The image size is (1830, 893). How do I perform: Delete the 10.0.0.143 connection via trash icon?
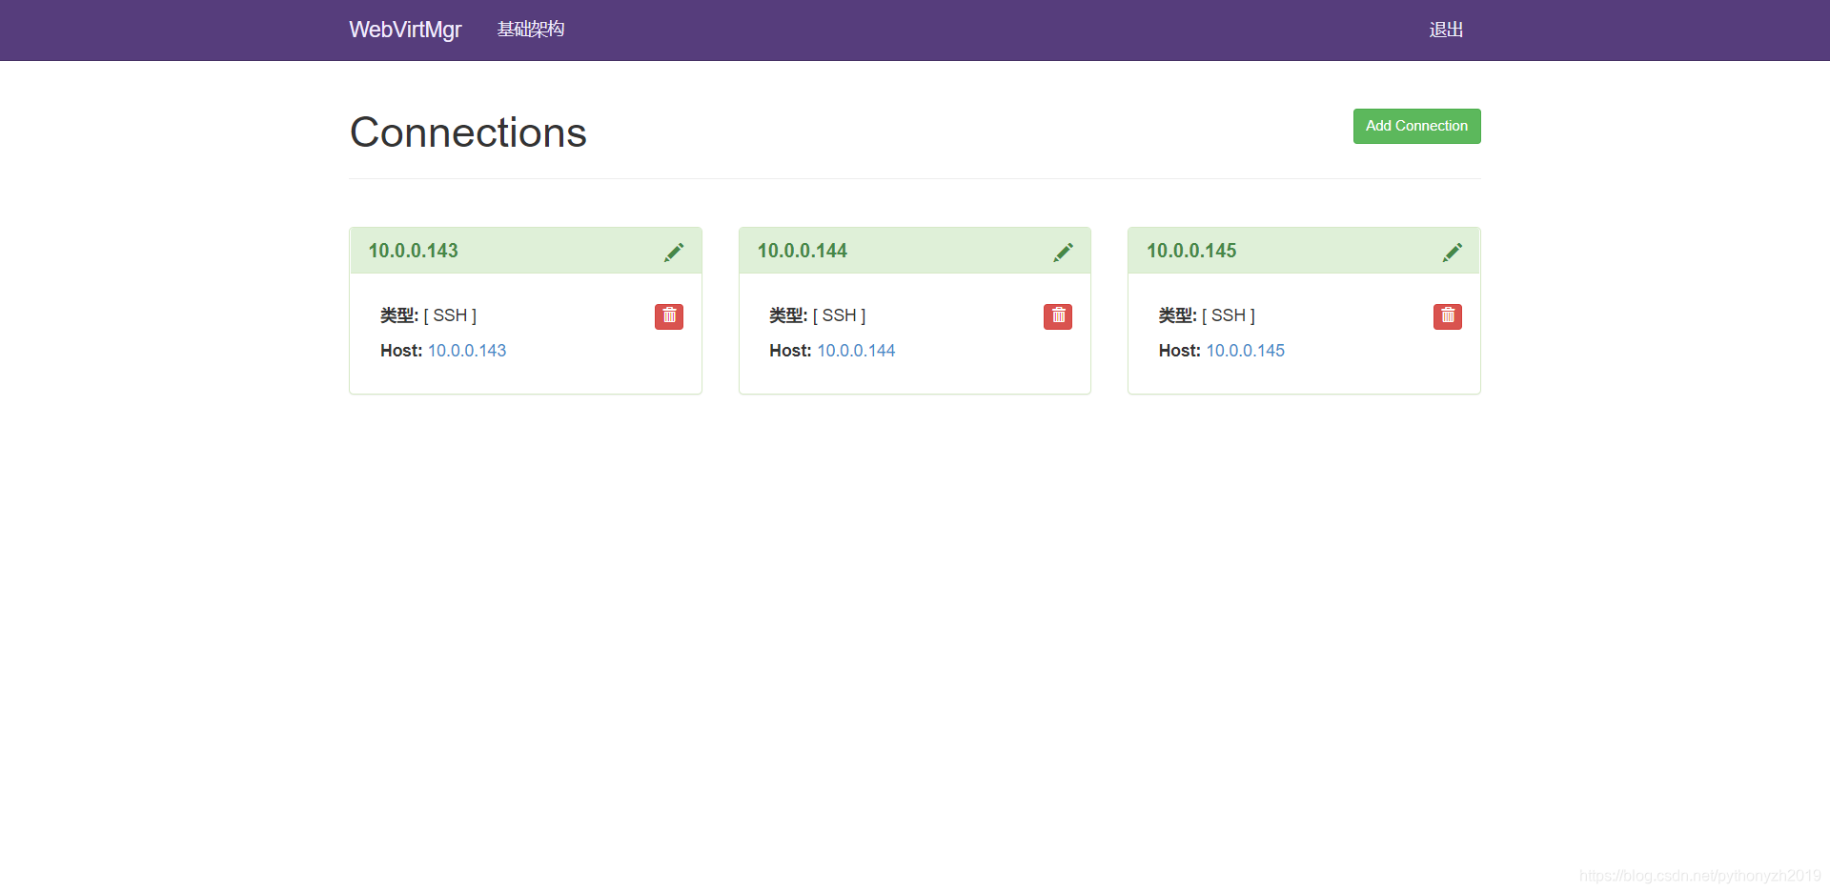coord(669,316)
